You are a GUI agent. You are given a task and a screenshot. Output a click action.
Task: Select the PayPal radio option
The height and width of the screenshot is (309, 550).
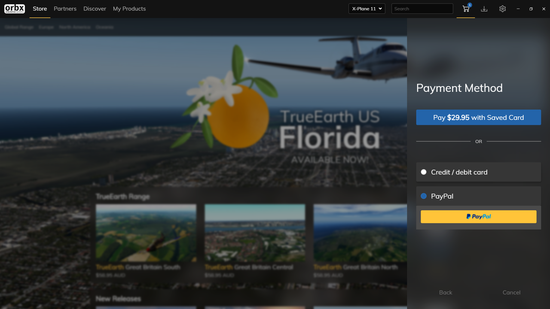coord(424,196)
